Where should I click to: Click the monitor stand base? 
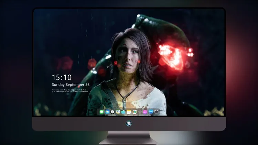pyautogui.click(x=129, y=142)
